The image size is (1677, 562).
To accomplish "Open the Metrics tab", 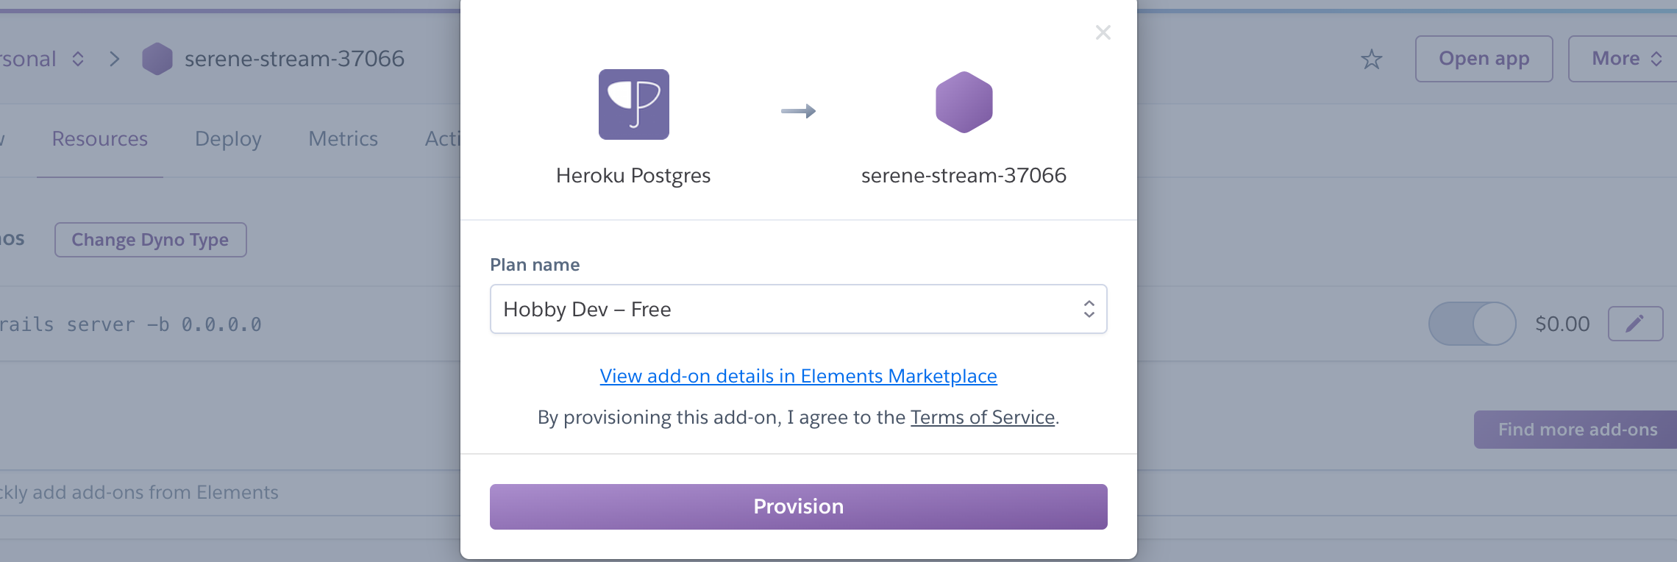I will (x=343, y=139).
